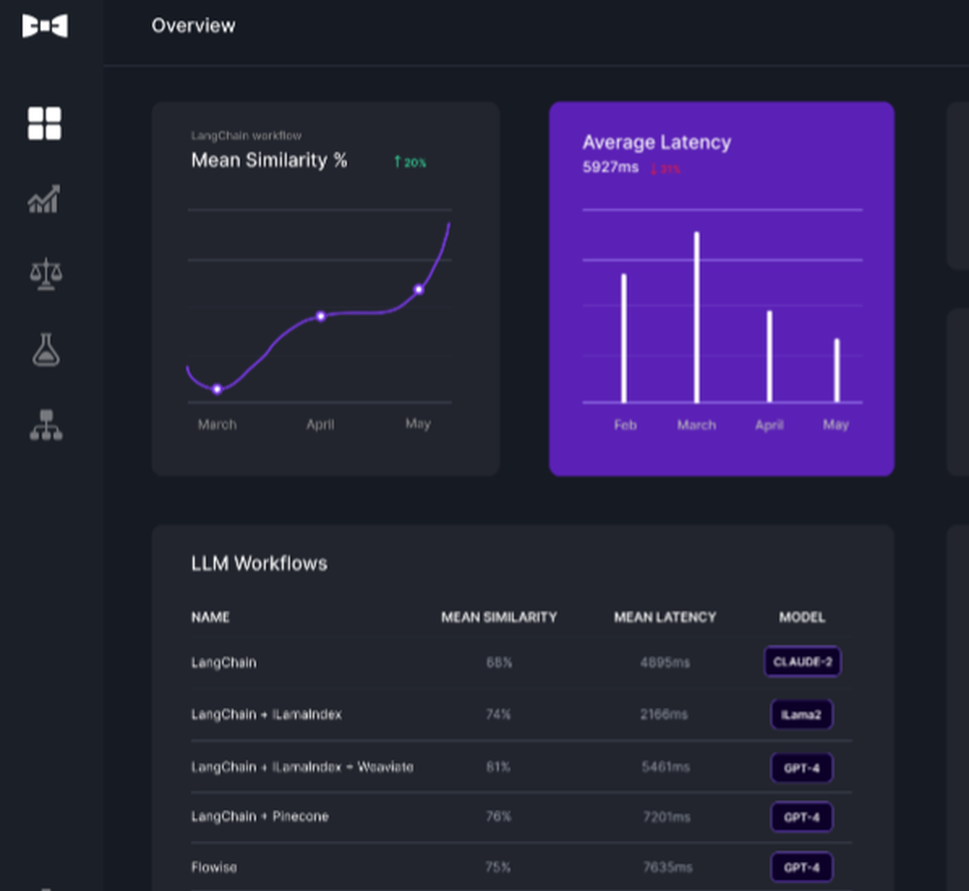This screenshot has width=969, height=891.
Task: Click the April axis label in Mean Similarity chart
Action: tap(320, 424)
